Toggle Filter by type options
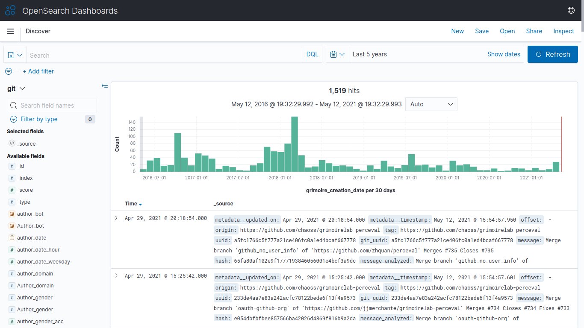584x328 pixels. [39, 119]
